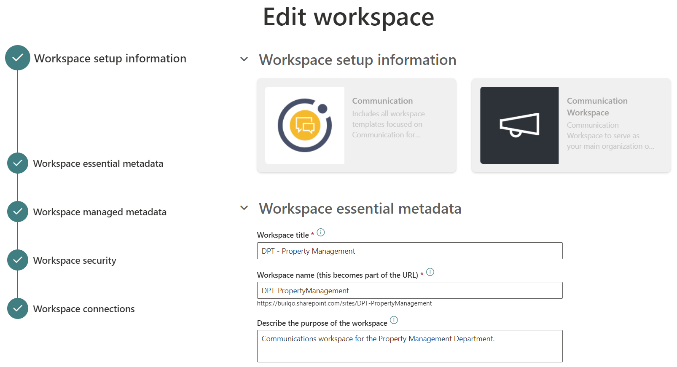
Task: Go to Workspace essential metadata step
Action: [x=98, y=163]
